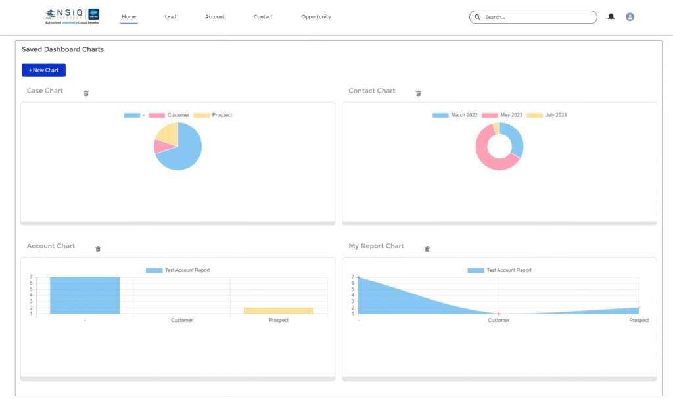Image resolution: width=673 pixels, height=399 pixels.
Task: Open the user profile avatar
Action: pos(630,17)
